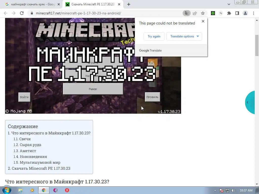Open the Google Translate icon in address bar
259x194 pixels.
(x=187, y=13)
